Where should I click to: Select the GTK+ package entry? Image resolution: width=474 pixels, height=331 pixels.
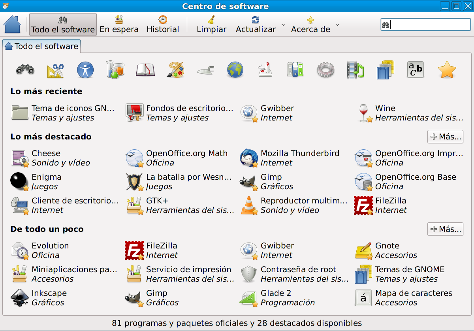pos(180,205)
